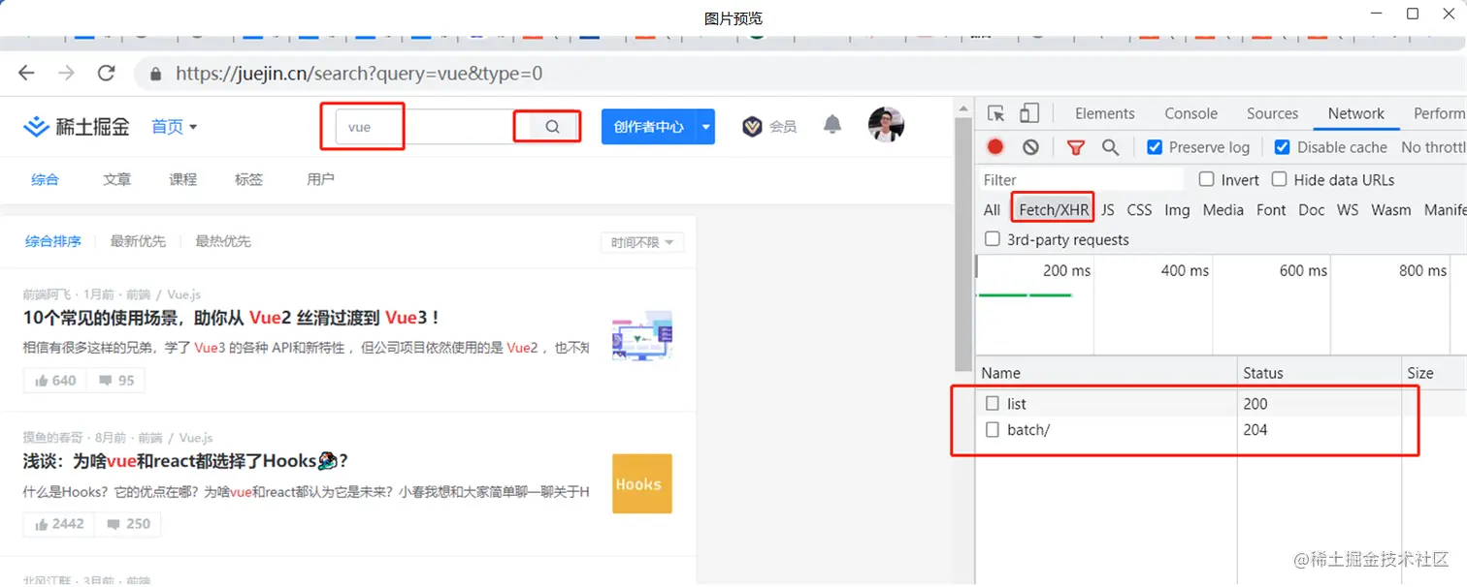Uncheck Disable cache checkbox
The image size is (1467, 587).
tap(1283, 147)
